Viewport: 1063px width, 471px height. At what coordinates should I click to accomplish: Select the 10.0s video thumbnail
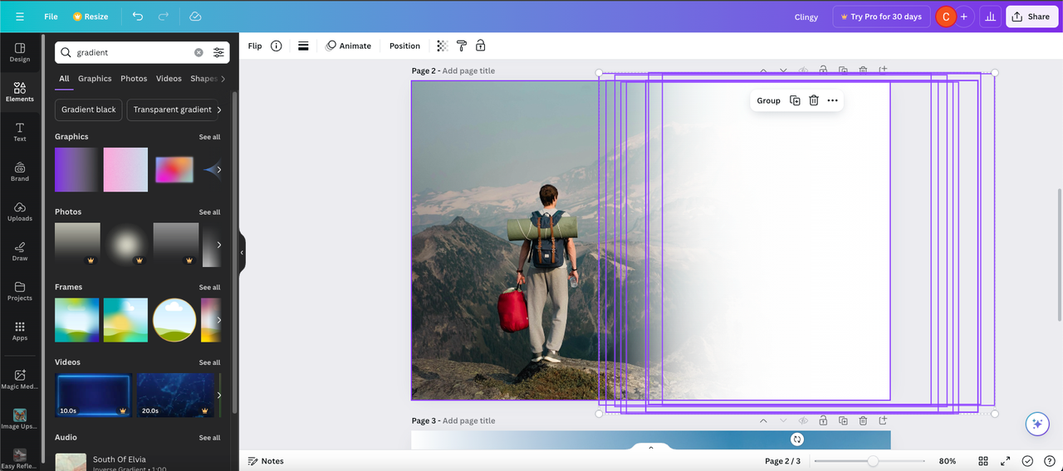pos(94,395)
